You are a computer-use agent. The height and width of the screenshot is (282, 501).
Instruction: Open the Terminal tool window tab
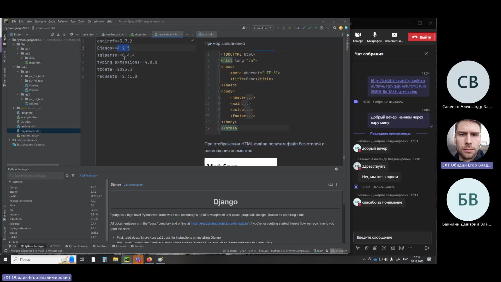pos(119,246)
